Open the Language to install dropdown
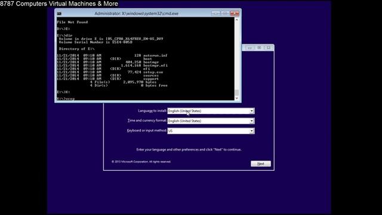Viewport: 382px width, 215px height. coord(211,111)
